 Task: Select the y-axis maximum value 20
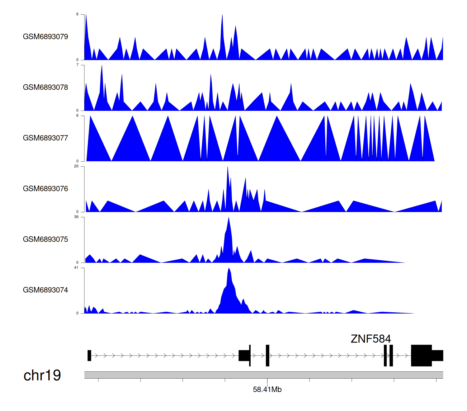pos(76,166)
